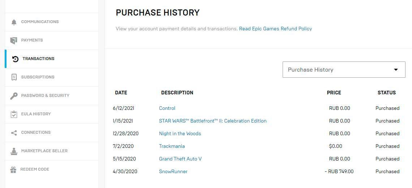Click the Payments wallet icon
Image resolution: width=412 pixels, height=188 pixels.
[x=14, y=40]
